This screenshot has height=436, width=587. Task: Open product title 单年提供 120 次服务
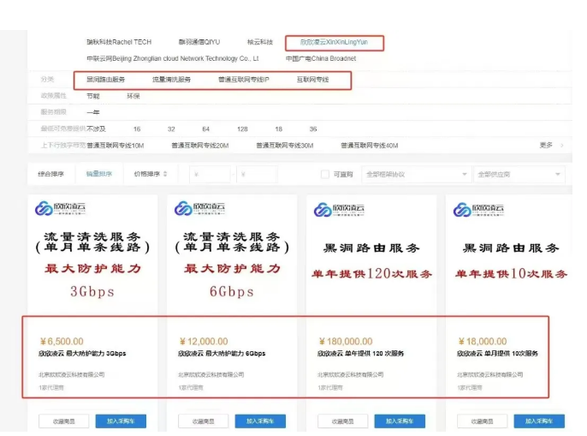pyautogui.click(x=361, y=354)
